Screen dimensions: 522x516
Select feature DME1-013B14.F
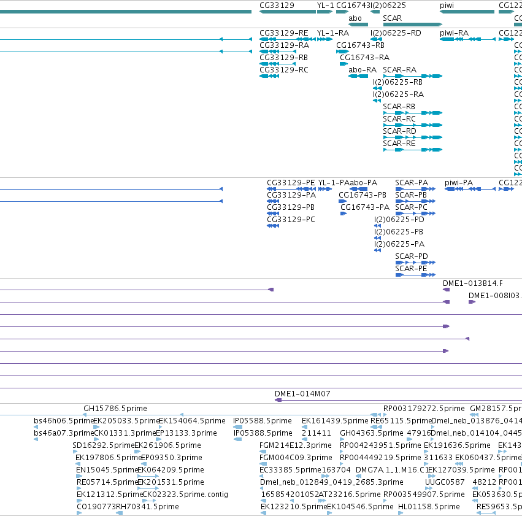(x=447, y=290)
